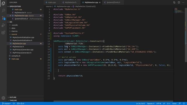Change language mode via C++ indicator
187x105 pixels.
point(169,104)
